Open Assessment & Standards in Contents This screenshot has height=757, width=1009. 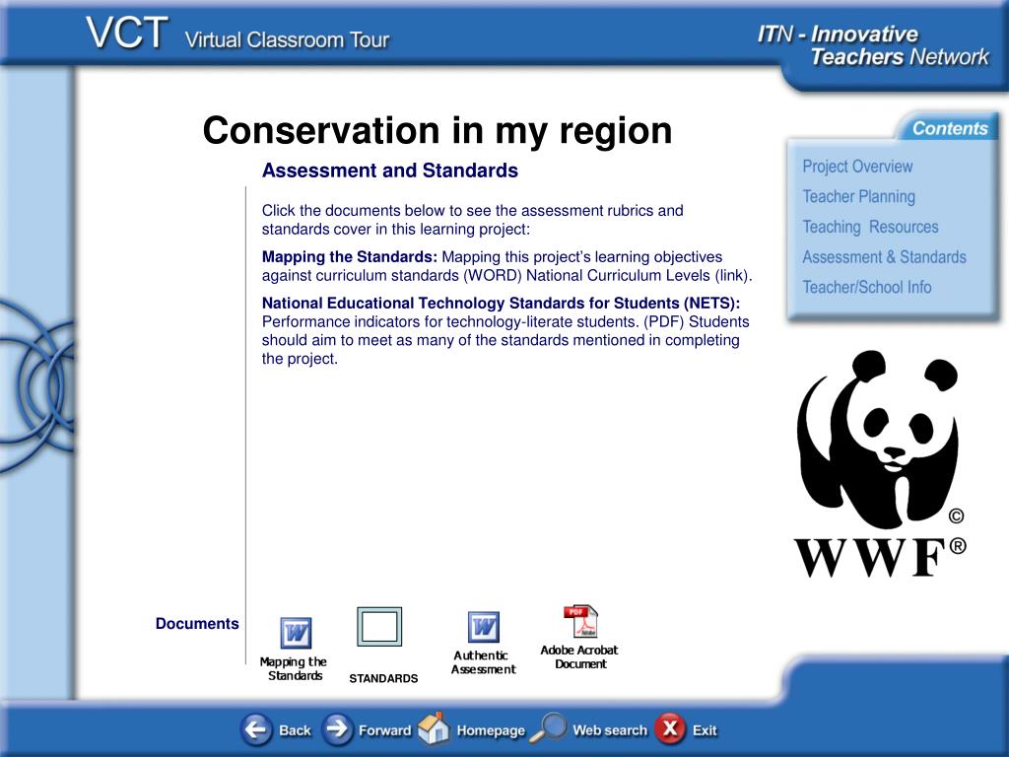click(884, 257)
